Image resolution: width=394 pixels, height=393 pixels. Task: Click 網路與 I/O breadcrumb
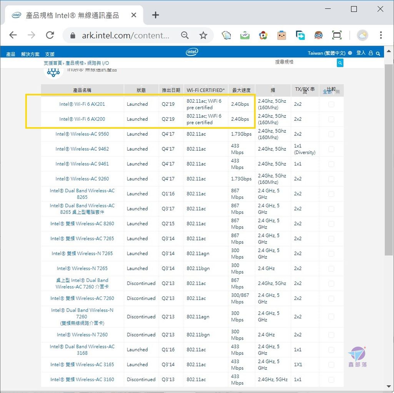(98, 63)
